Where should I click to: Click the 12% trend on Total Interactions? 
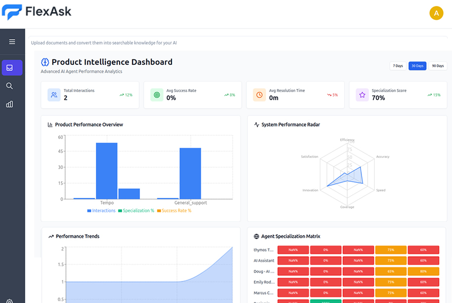(x=126, y=95)
